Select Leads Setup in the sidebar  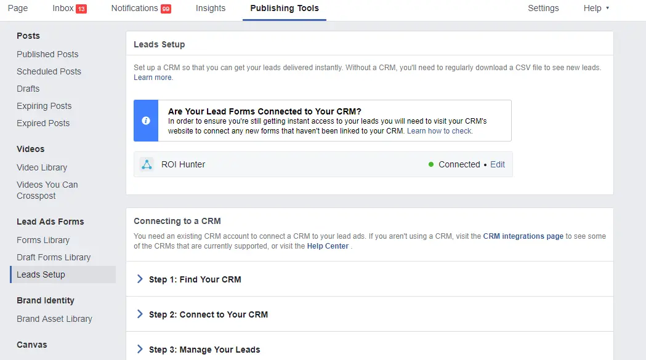[42, 274]
